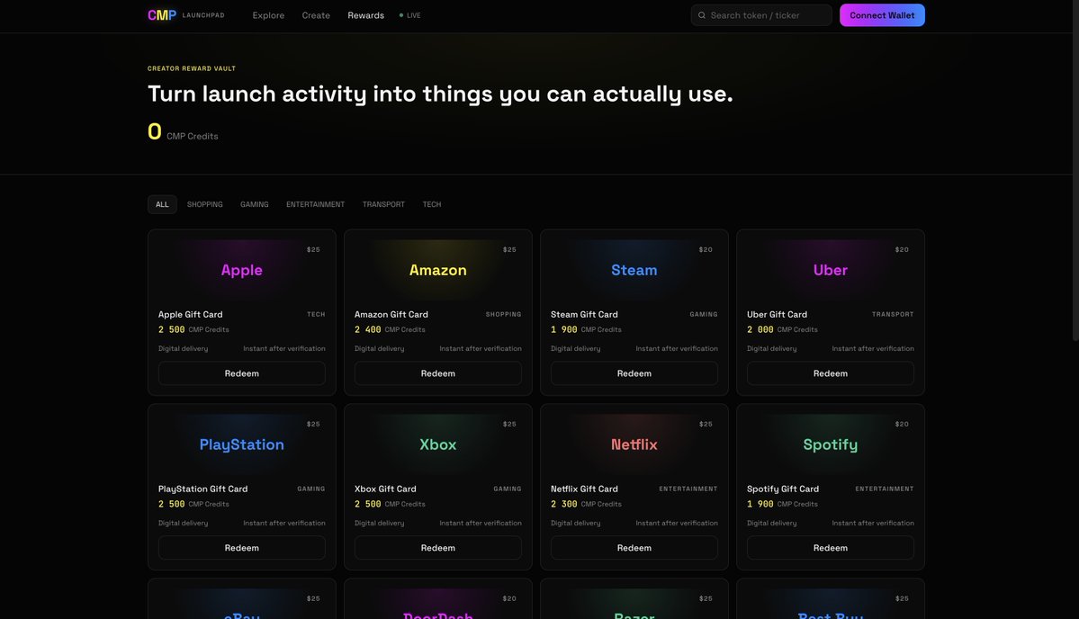Viewport: 1079px width, 619px height.
Task: Open the Create page
Action: click(x=316, y=15)
